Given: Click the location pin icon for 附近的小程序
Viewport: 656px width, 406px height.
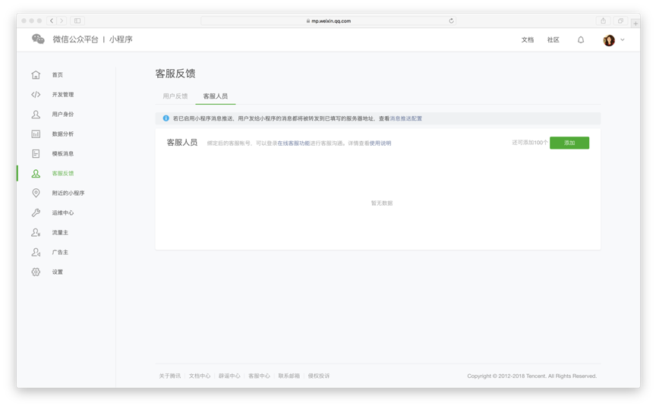Looking at the screenshot, I should pos(36,193).
